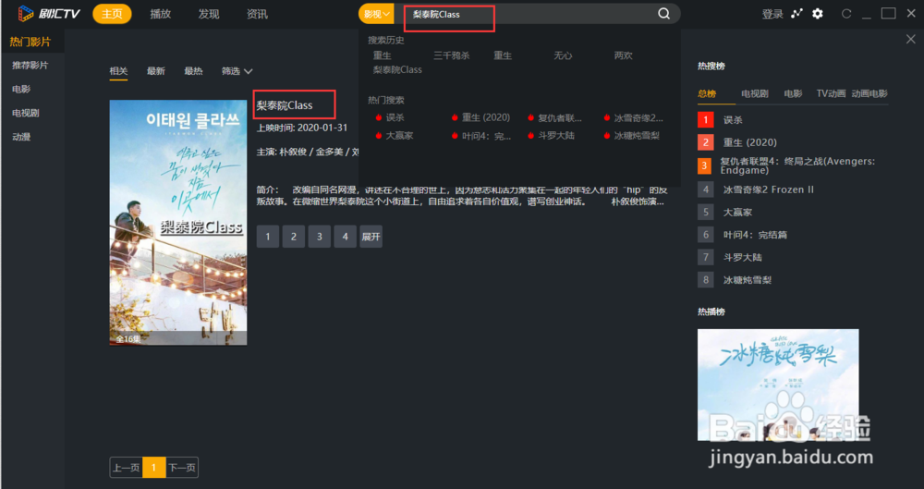Switch to 播放 tab
Image resolution: width=924 pixels, height=489 pixels.
(160, 14)
